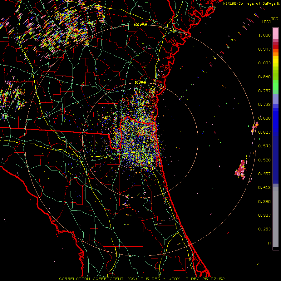The image size is (281, 281).
Task: Pick the bright green segment of color bar
Action: [276, 85]
